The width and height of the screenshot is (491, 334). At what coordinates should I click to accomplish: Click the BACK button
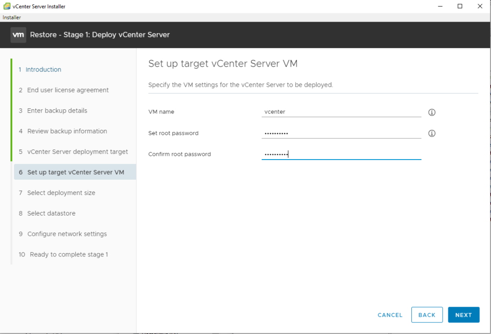[x=427, y=315]
